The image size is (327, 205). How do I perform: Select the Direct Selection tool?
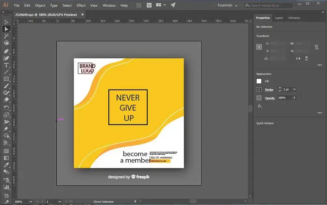6,29
